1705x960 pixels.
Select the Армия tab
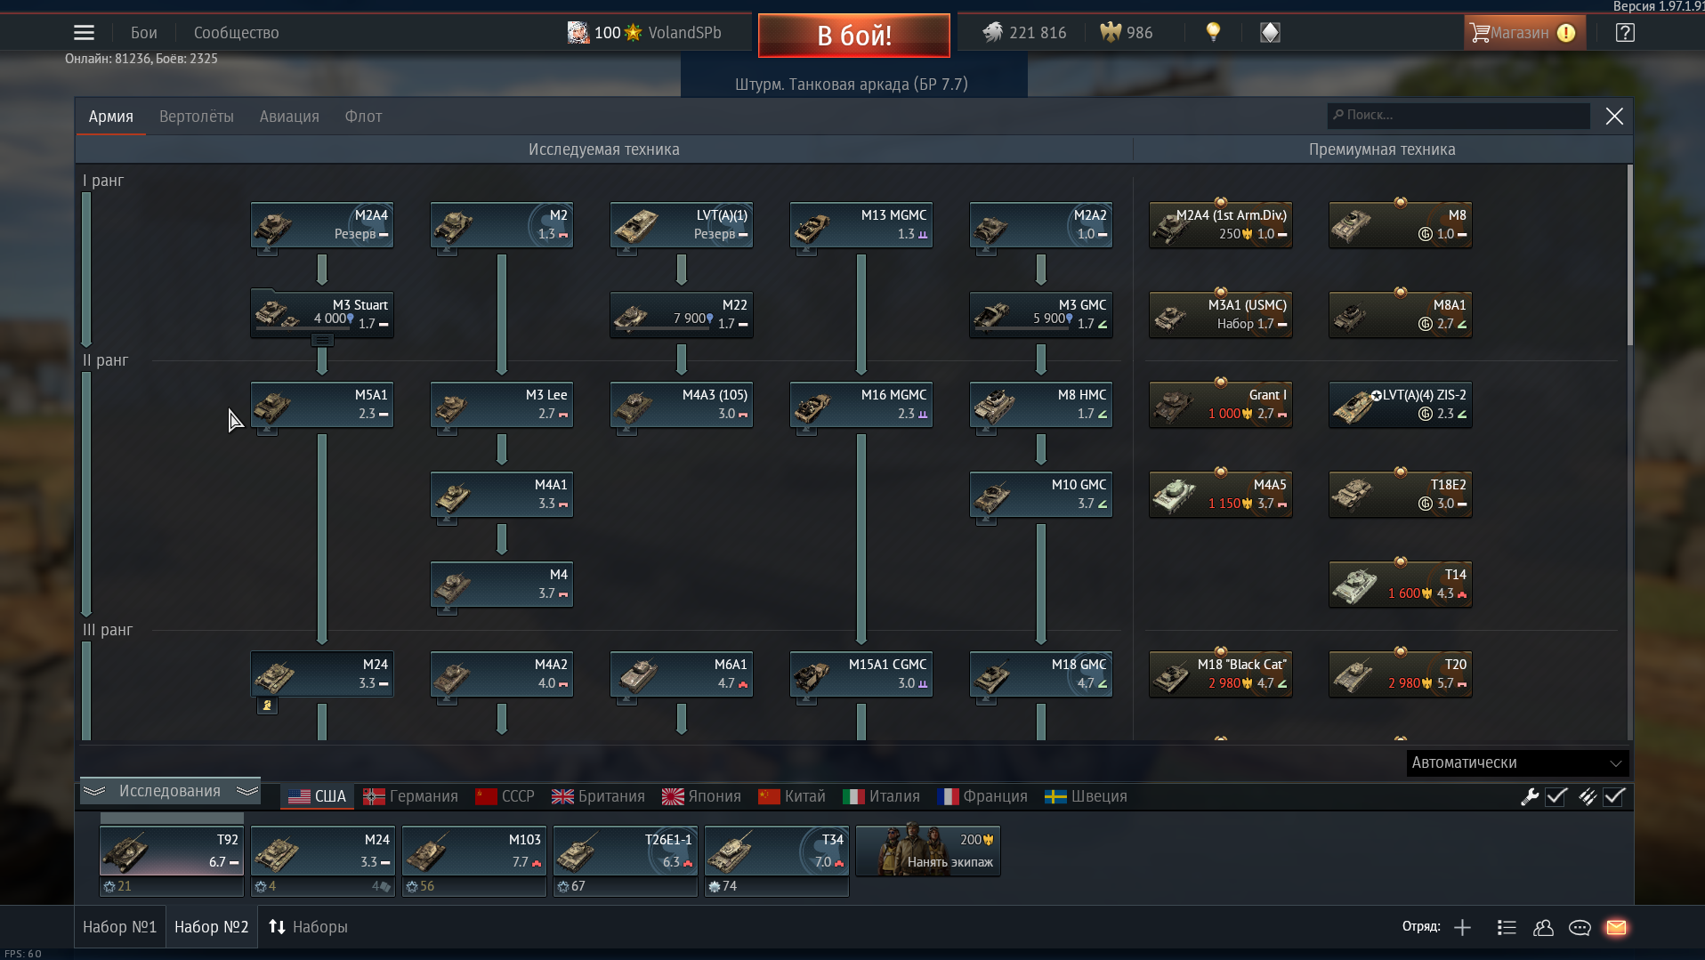(x=111, y=117)
